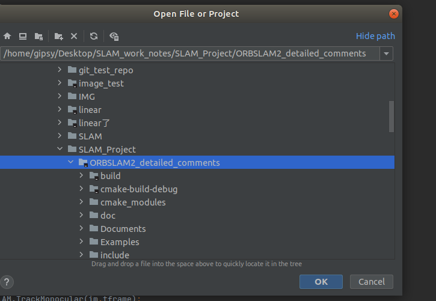Collapse the ORBSLAM2_detailed_comments folder
Screen dimensions: 436x301
(70, 162)
